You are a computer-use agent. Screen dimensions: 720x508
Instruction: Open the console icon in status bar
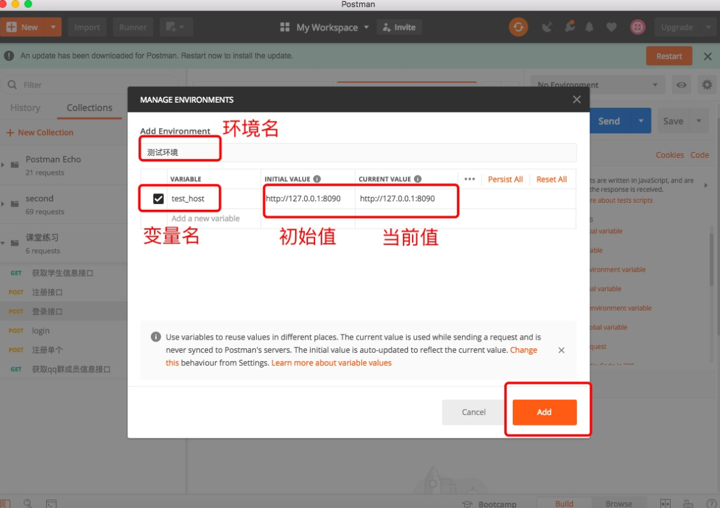click(x=51, y=503)
